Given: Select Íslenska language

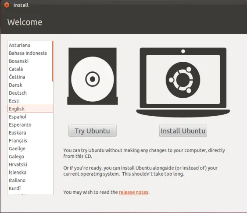Looking at the screenshot, I should coord(30,172).
